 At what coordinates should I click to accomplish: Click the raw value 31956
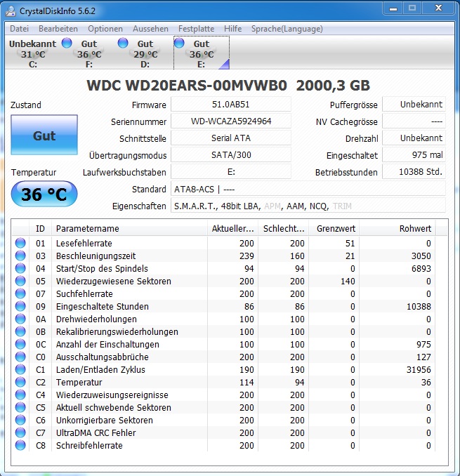coord(419,369)
